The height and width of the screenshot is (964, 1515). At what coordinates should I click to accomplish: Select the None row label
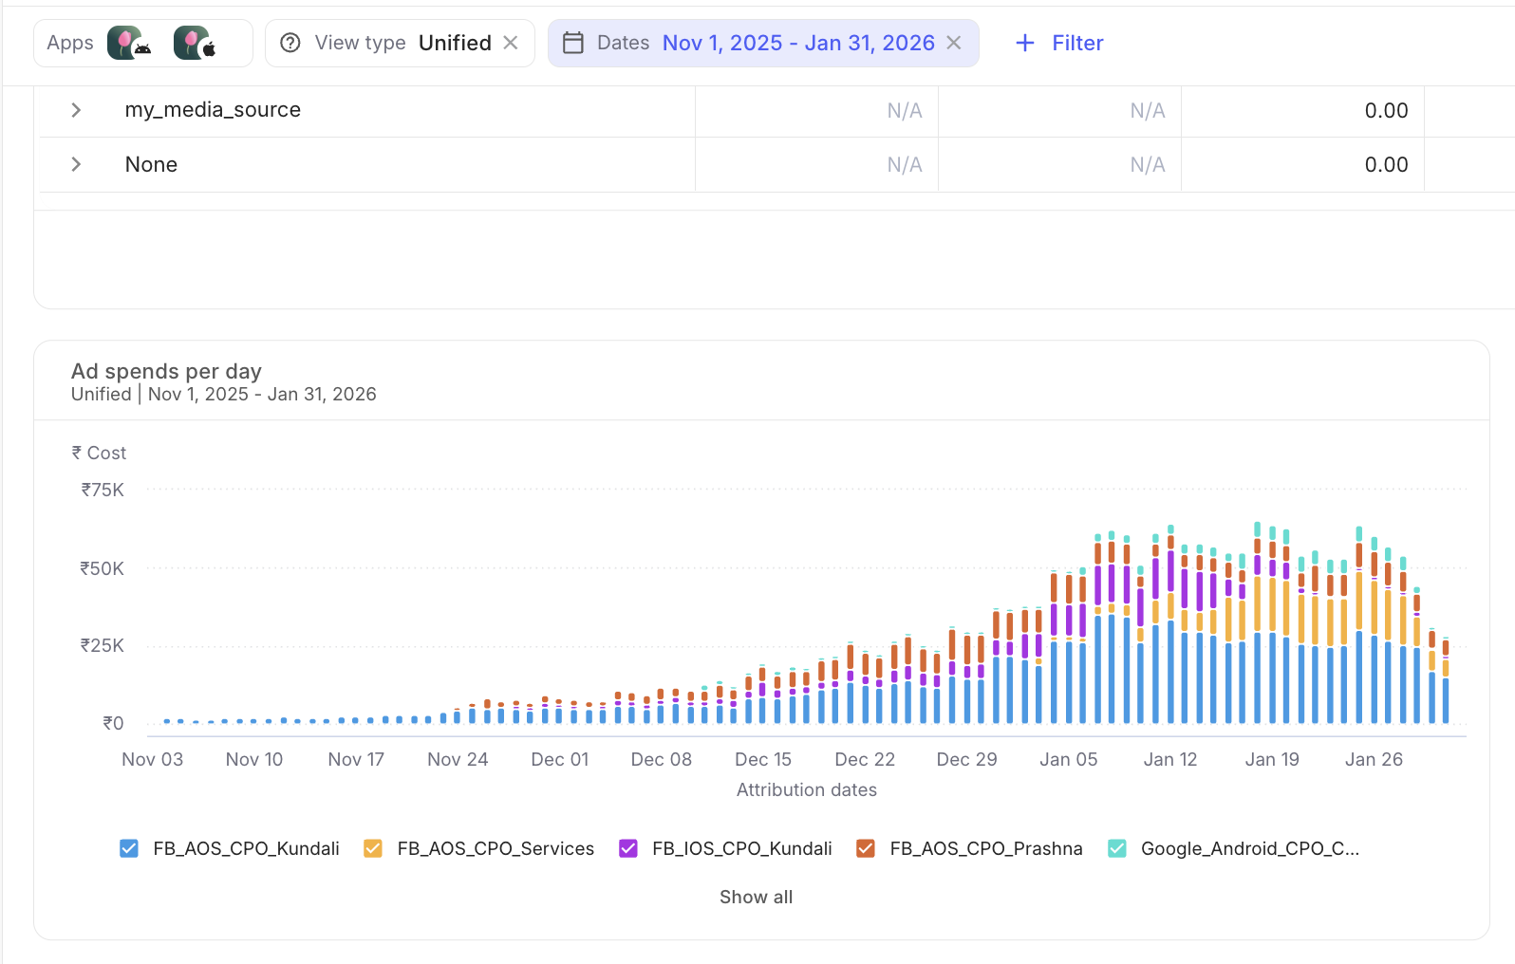point(151,164)
